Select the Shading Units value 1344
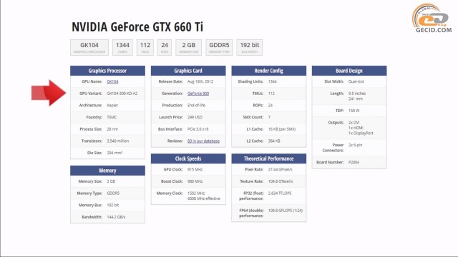The height and width of the screenshot is (257, 458). click(x=272, y=81)
